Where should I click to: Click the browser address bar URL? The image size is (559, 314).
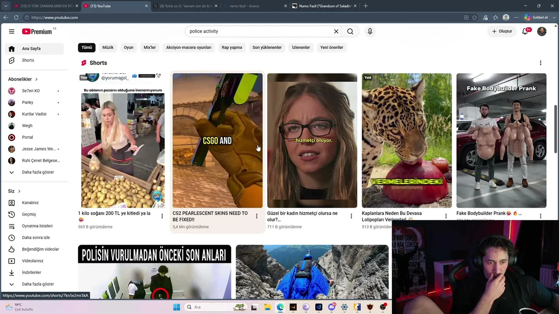tap(55, 17)
